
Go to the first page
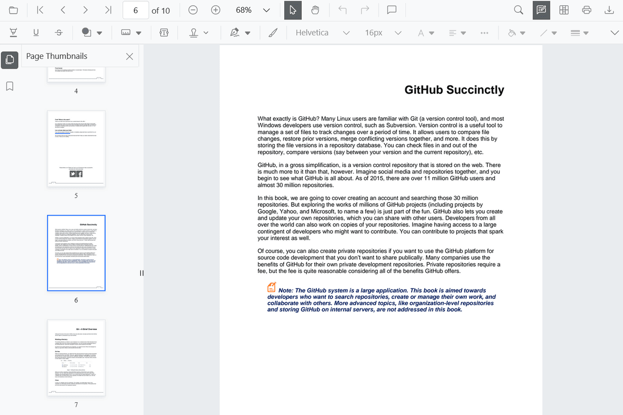click(40, 10)
